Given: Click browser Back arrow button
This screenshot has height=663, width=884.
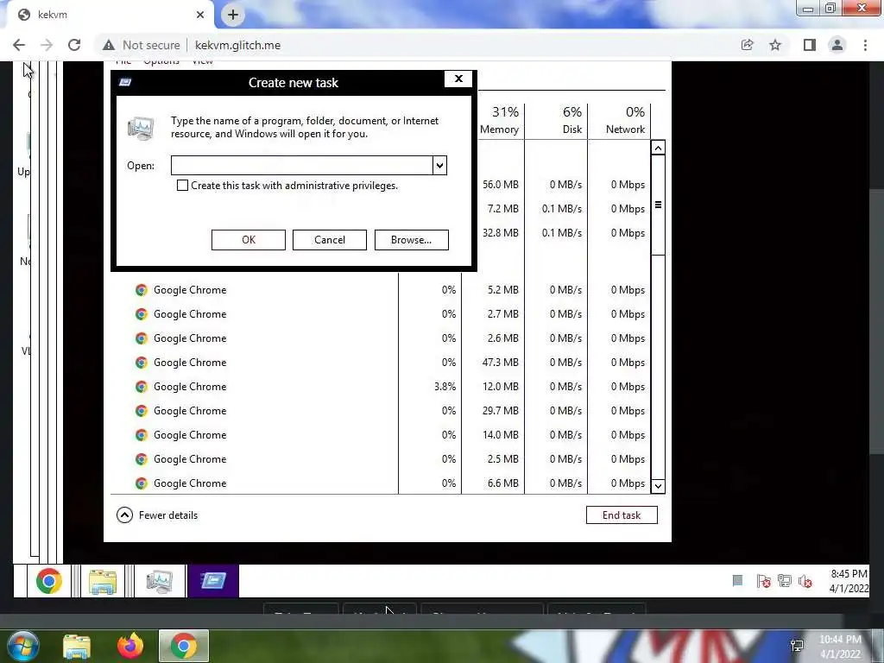Looking at the screenshot, I should click(19, 45).
